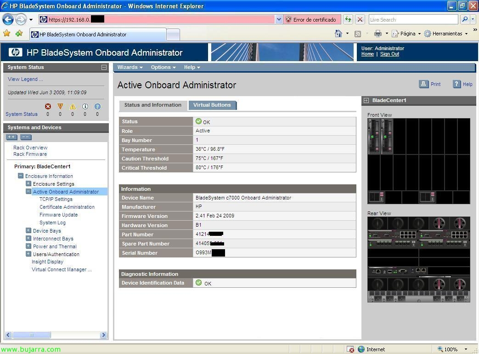This screenshot has height=354, width=479.
Task: Collapse the Enclosure Information tree node
Action: click(21, 176)
